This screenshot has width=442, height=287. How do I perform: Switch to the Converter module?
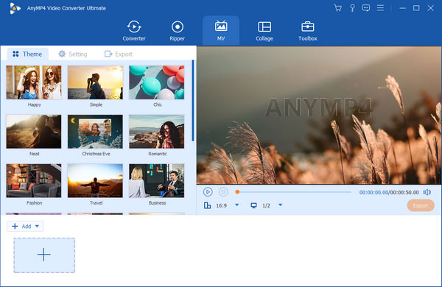[134, 31]
